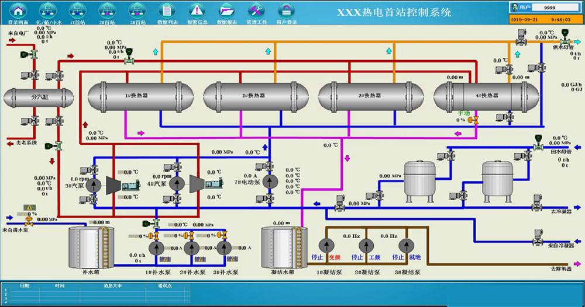Click the status box under 3#补水泵
The width and height of the screenshot is (585, 307).
pos(232,259)
